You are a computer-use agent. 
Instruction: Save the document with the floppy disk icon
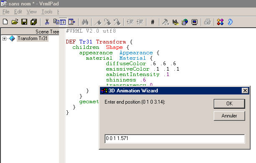click(x=24, y=22)
